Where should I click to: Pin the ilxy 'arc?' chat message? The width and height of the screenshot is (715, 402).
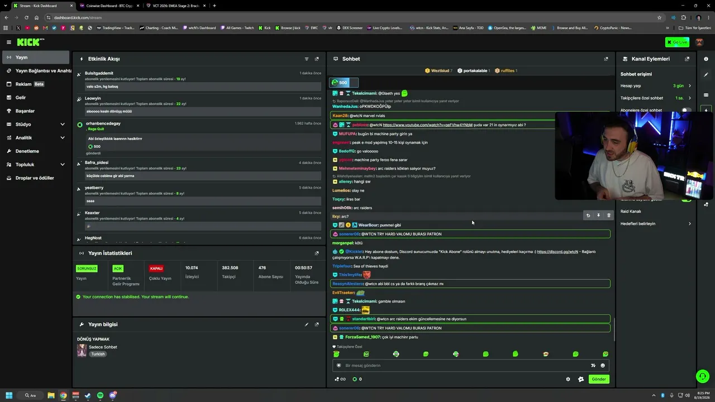pyautogui.click(x=598, y=216)
